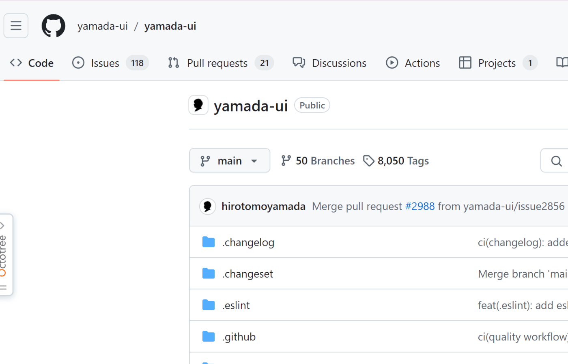Click the Octotree panel menu lines icon

click(3, 288)
